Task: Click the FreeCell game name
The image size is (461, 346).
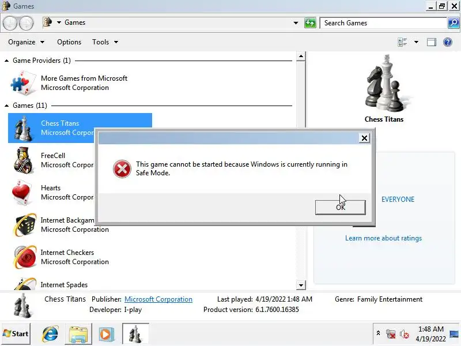Action: (x=53, y=156)
